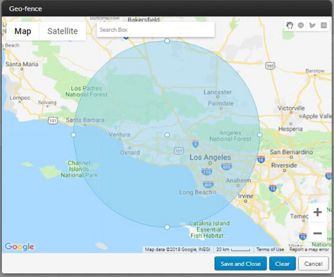Select the draw polygon tool

(x=312, y=25)
